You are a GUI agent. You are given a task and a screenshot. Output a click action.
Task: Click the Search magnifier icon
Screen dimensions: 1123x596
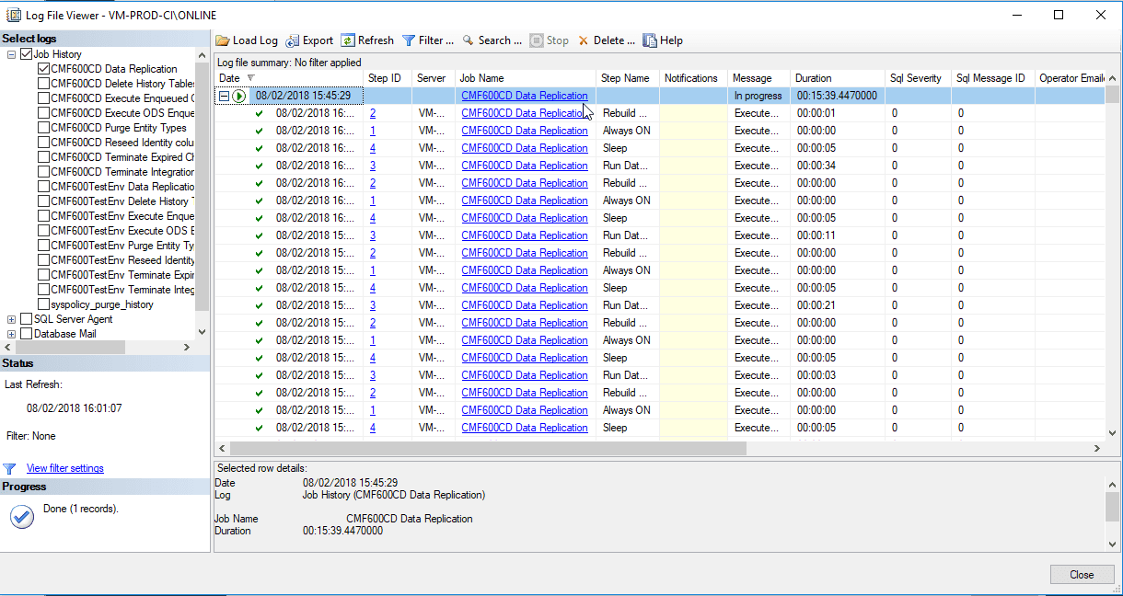pos(469,40)
